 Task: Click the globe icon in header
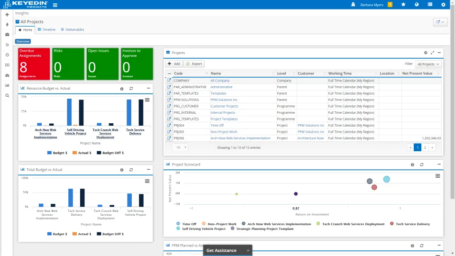pos(417,5)
